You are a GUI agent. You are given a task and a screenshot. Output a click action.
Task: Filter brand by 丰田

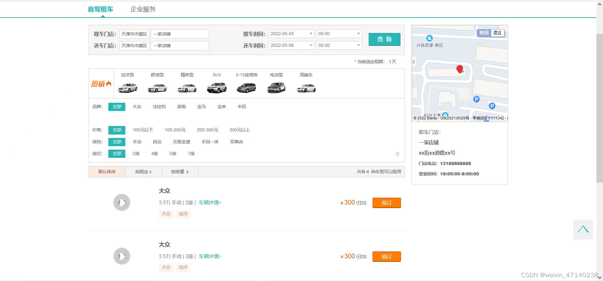(x=242, y=107)
